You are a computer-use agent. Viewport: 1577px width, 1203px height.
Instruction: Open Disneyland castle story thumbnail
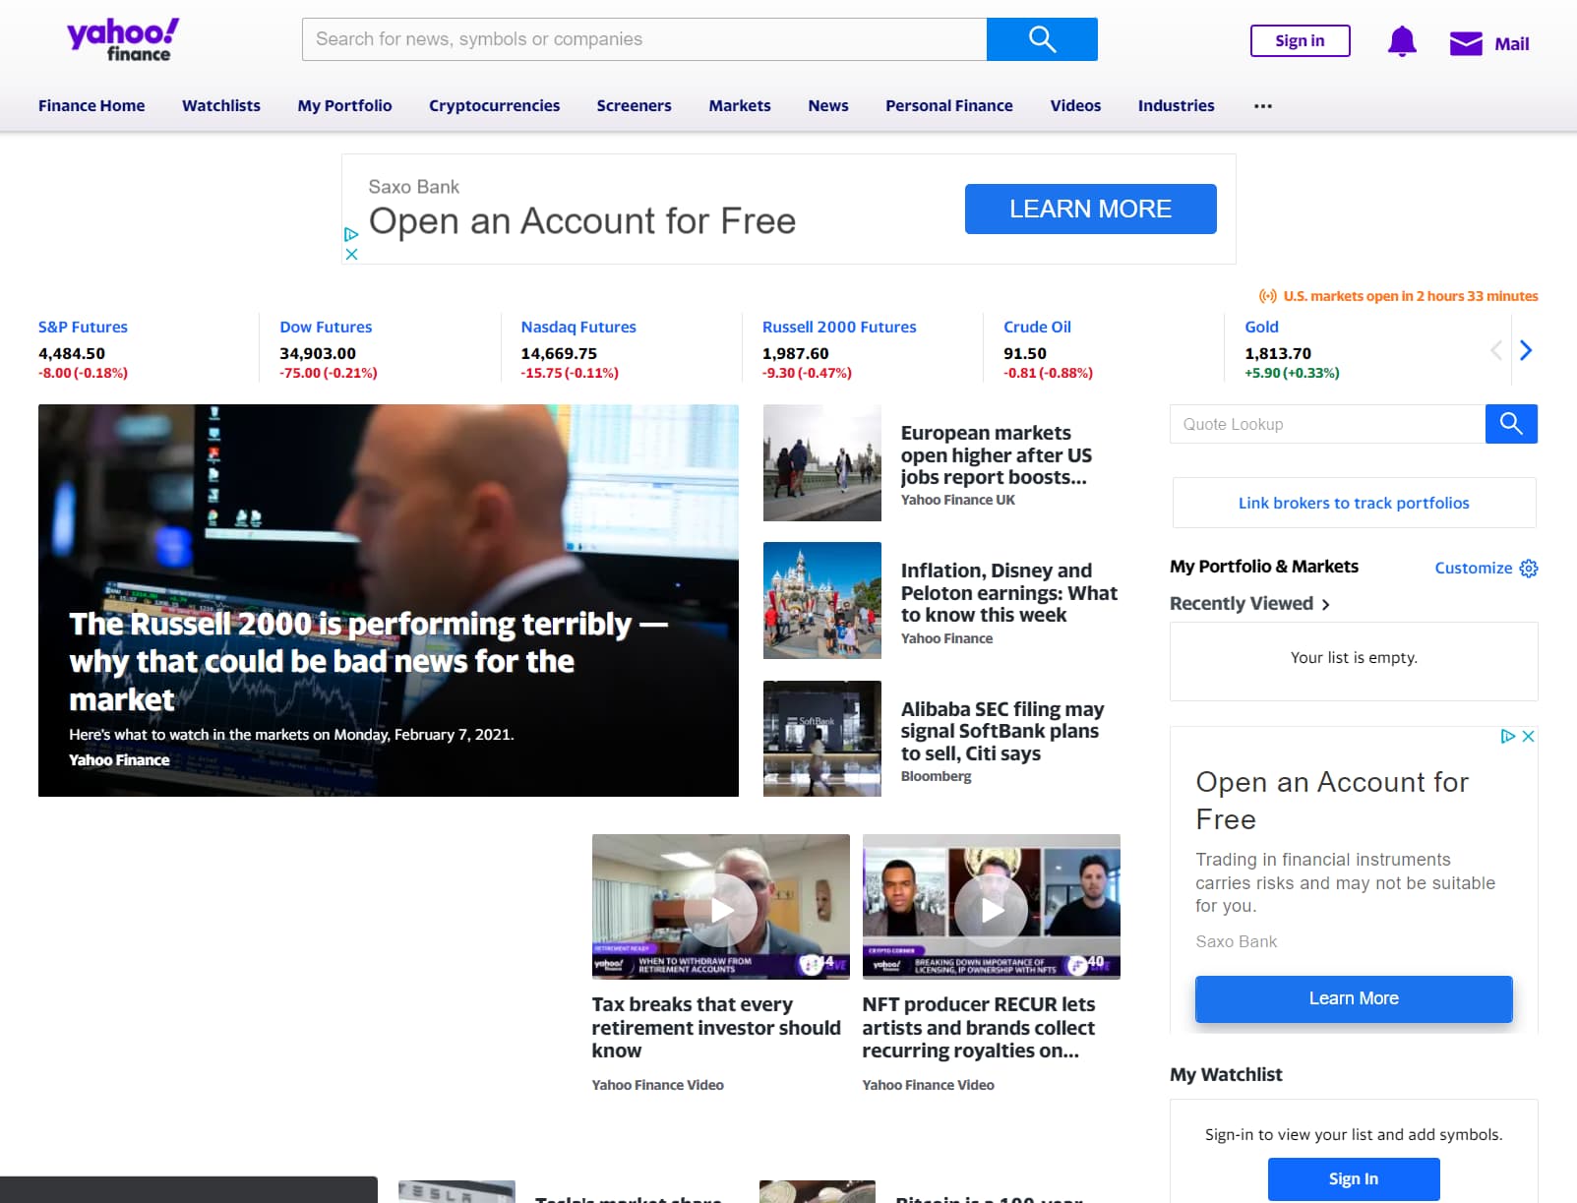(x=822, y=601)
